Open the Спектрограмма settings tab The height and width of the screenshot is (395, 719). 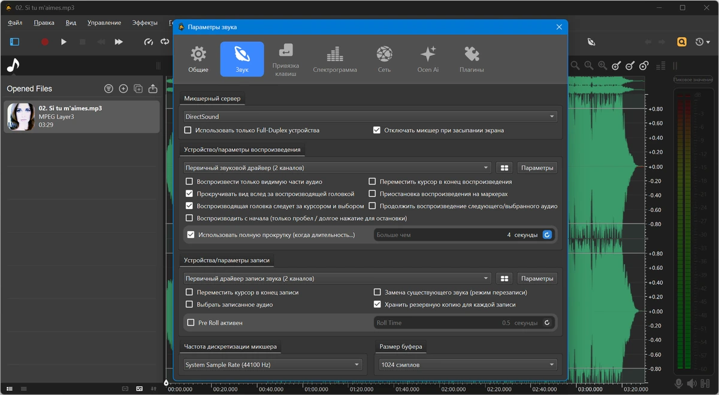coord(335,59)
